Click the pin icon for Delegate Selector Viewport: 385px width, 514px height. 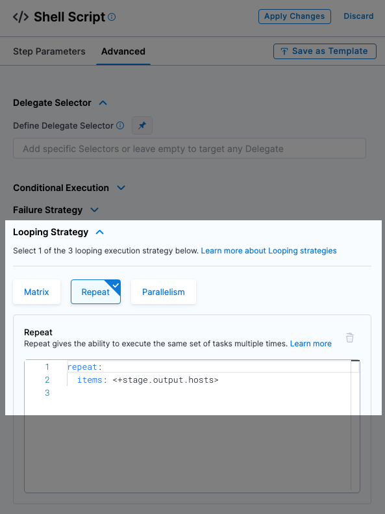(142, 125)
